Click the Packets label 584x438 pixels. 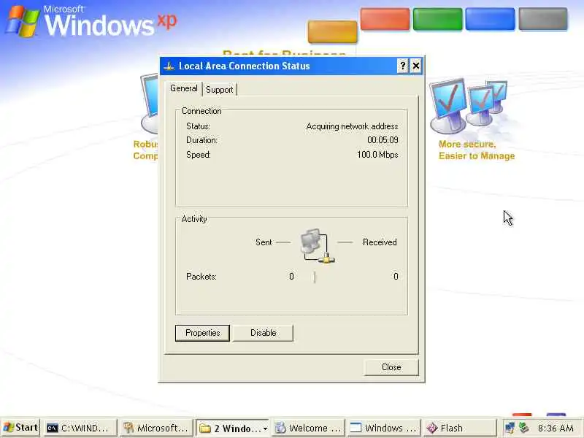pyautogui.click(x=201, y=277)
